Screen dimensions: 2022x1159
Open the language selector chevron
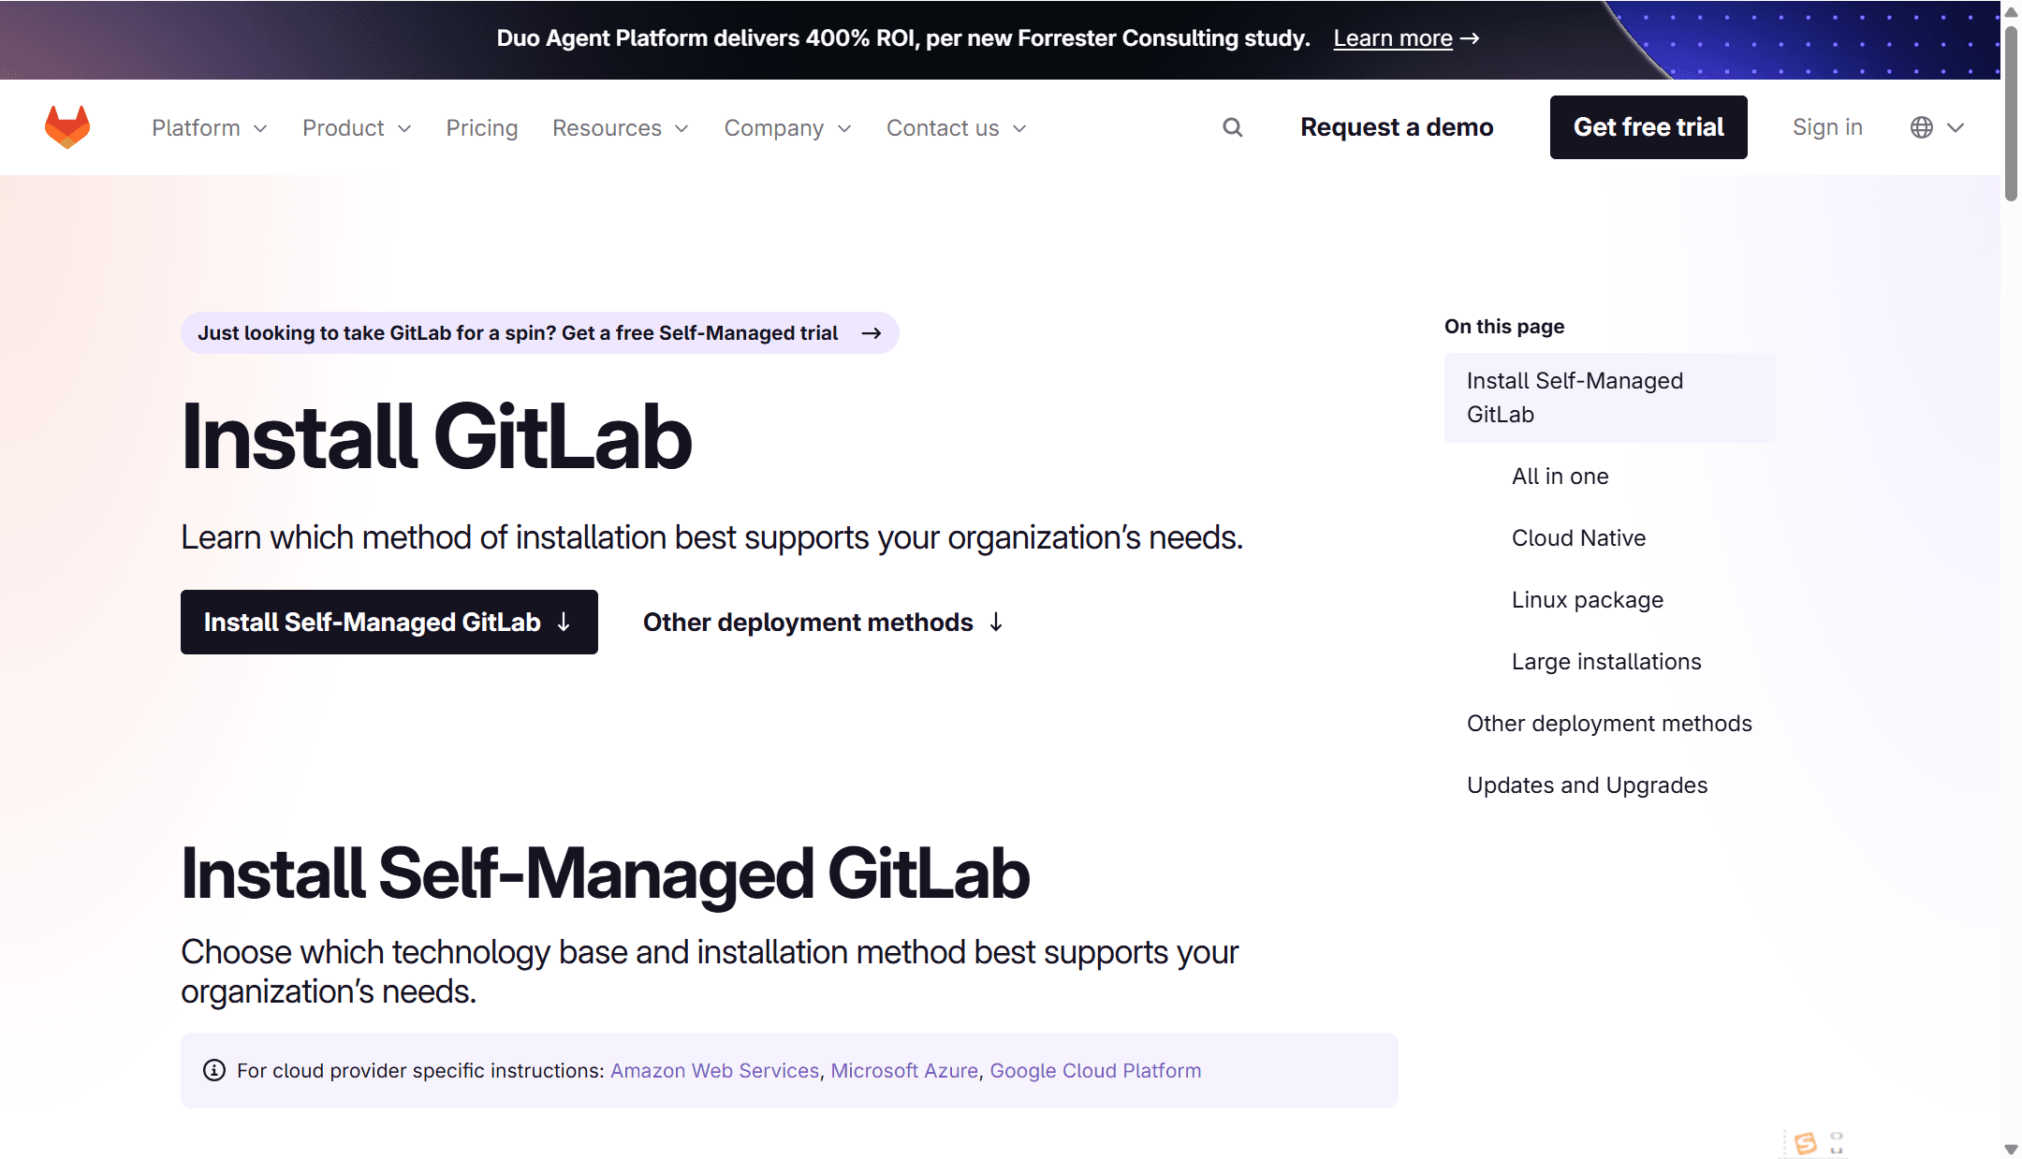(x=1956, y=127)
